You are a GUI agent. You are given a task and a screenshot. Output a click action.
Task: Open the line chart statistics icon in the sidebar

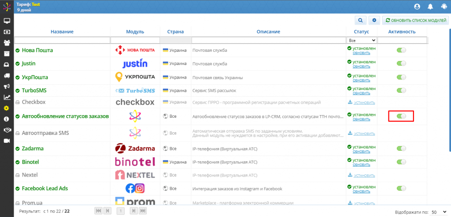pos(7,98)
